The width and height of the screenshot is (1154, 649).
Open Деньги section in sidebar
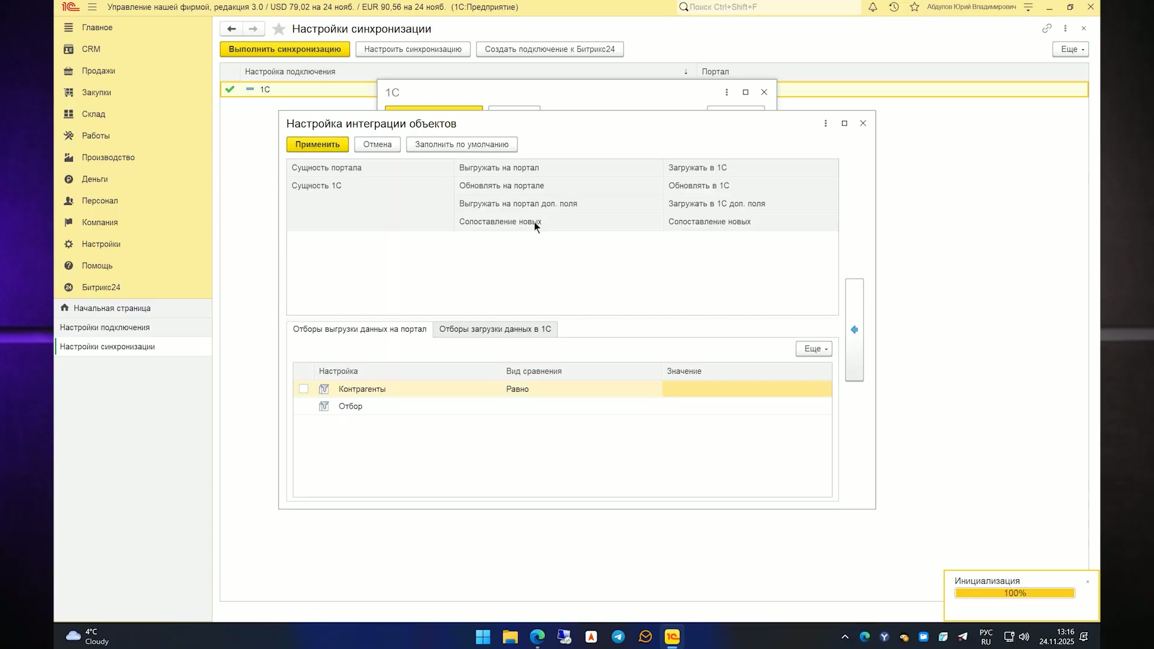pos(95,179)
